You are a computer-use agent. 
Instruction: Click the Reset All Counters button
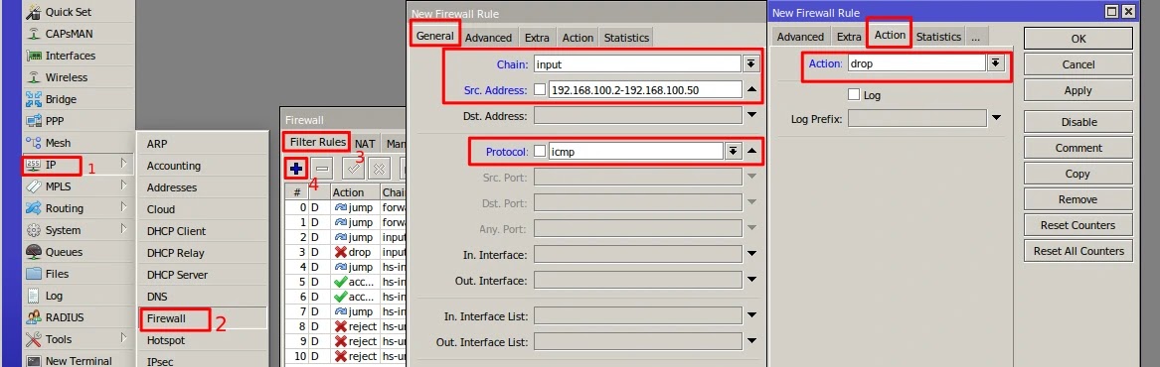pyautogui.click(x=1077, y=251)
